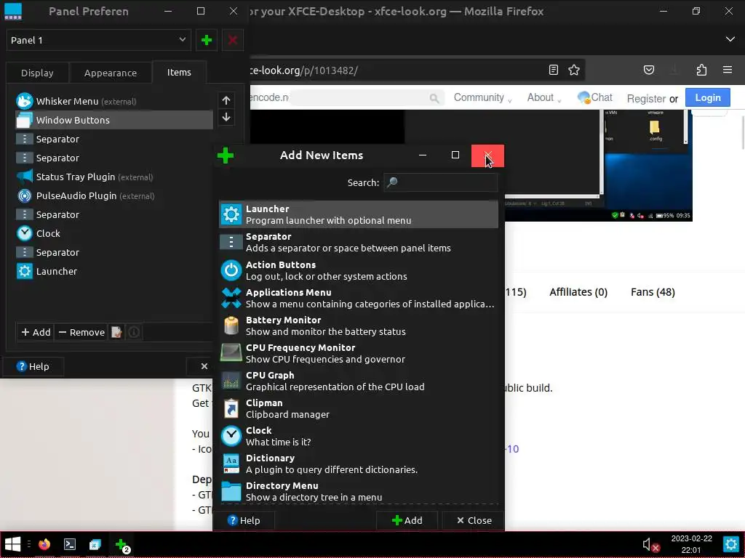The image size is (745, 558).
Task: Click the Add New Items taskbar button
Action: point(122,545)
